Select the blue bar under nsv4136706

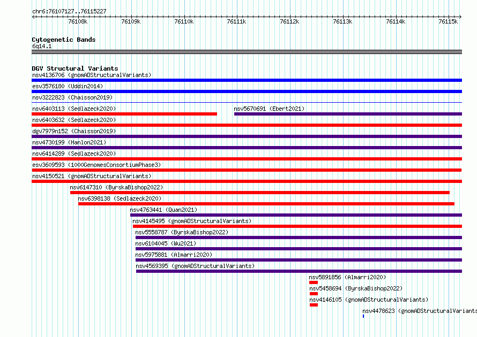click(247, 80)
